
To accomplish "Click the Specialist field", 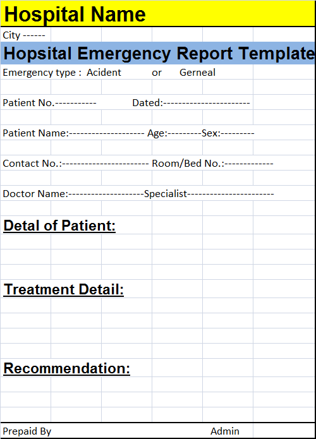I will 209,193.
